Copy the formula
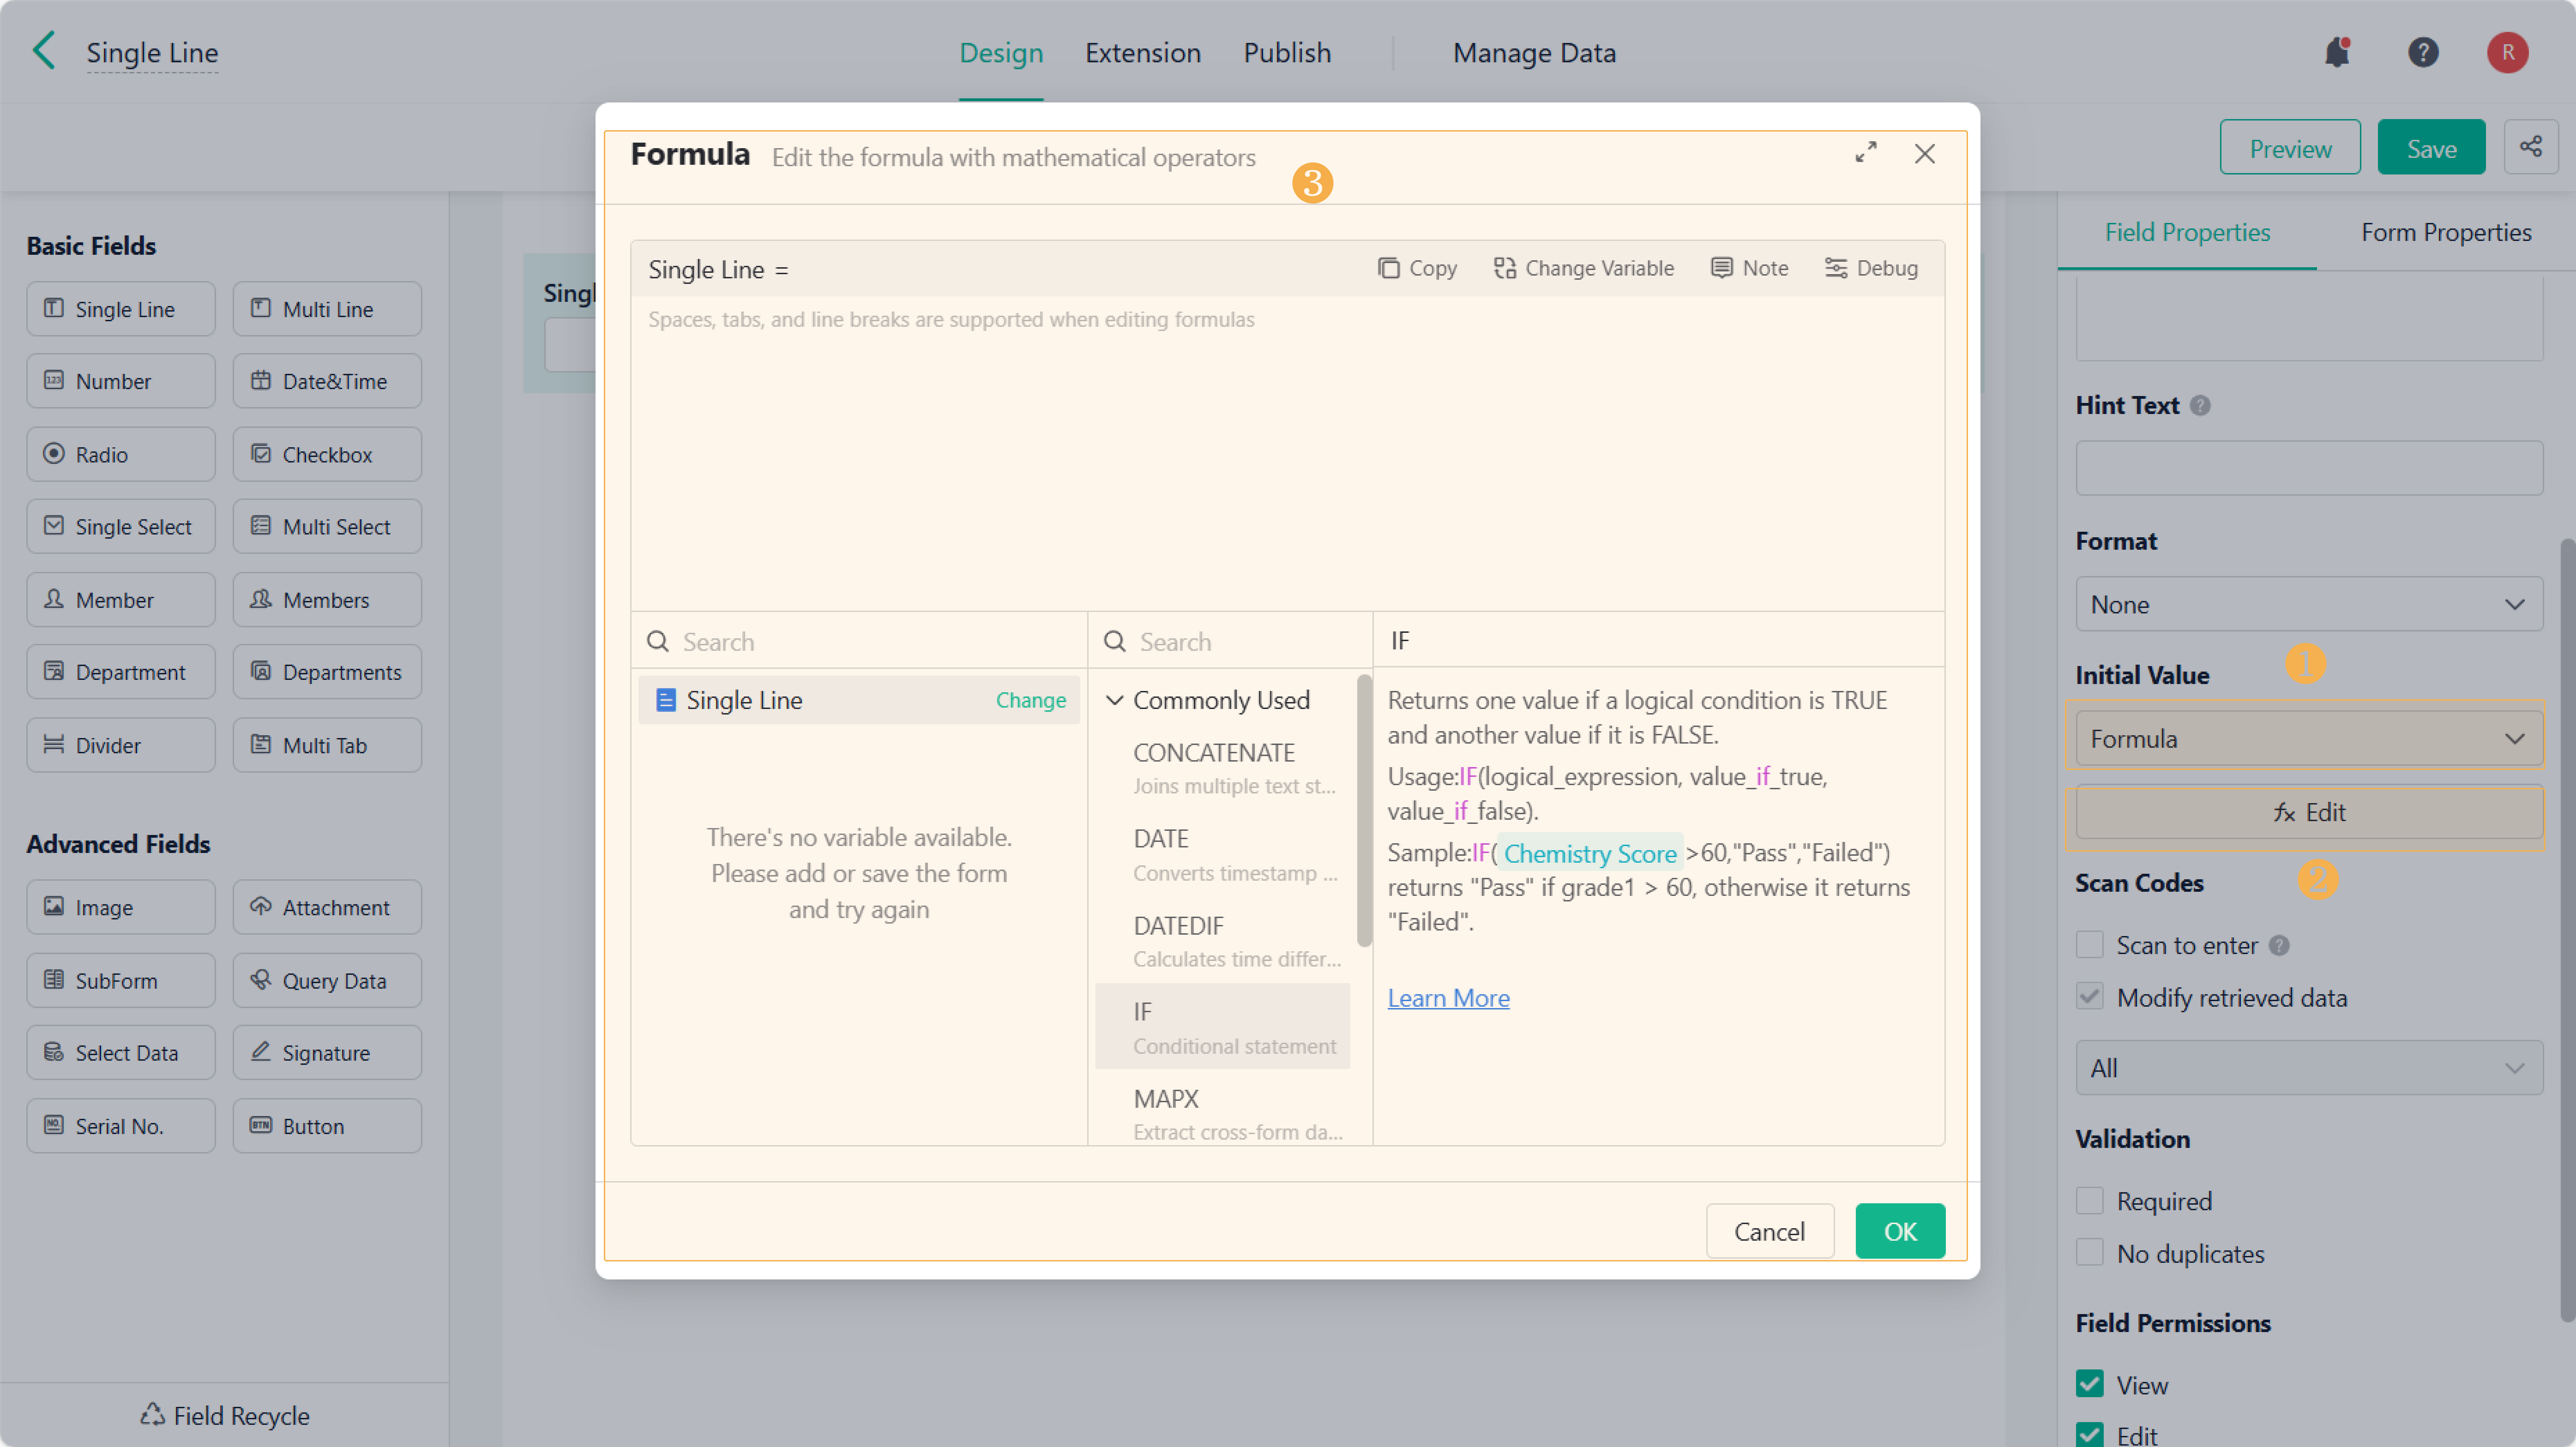2576x1447 pixels. coord(1417,268)
